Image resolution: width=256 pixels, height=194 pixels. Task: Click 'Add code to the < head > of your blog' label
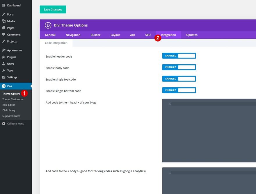(71, 103)
